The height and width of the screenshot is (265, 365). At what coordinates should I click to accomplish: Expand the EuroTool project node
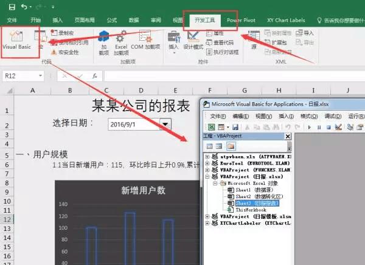point(207,163)
